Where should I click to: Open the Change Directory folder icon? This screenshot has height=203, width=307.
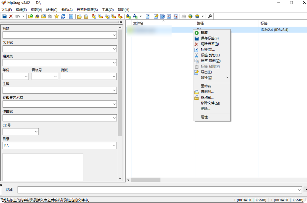[30, 16]
